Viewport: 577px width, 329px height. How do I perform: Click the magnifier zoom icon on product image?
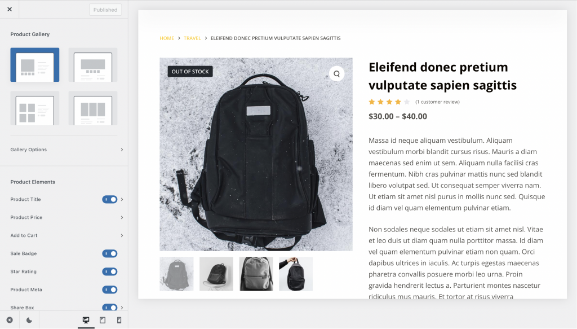pos(336,73)
